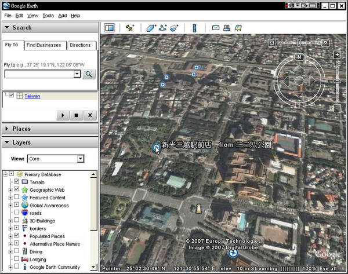Click the vertical zoom slider handle
348x274 pixels.
coord(337,81)
